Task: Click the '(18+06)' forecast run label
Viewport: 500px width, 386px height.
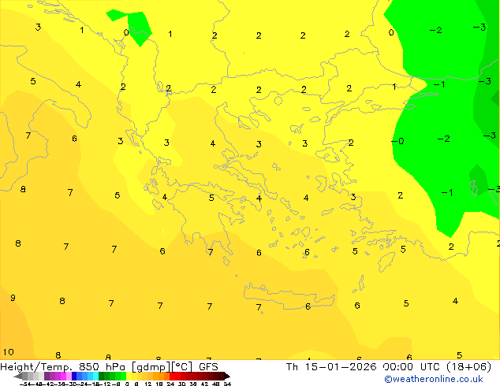Action: (469, 367)
